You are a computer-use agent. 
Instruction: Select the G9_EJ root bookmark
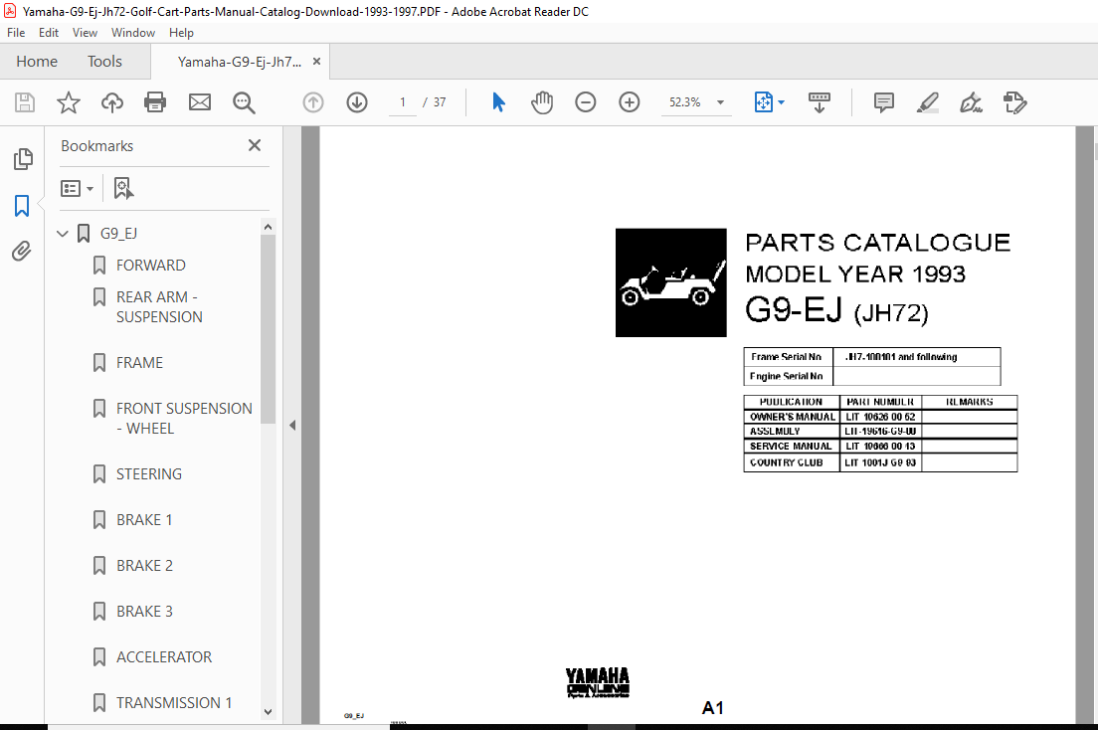pyautogui.click(x=118, y=234)
